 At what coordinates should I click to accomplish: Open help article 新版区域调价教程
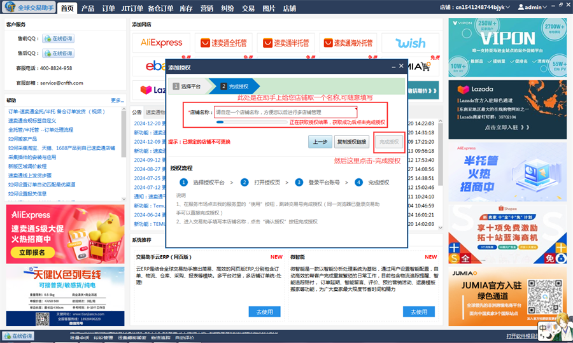pos(27,166)
